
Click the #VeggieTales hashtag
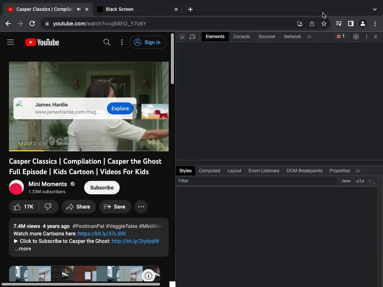pos(122,226)
